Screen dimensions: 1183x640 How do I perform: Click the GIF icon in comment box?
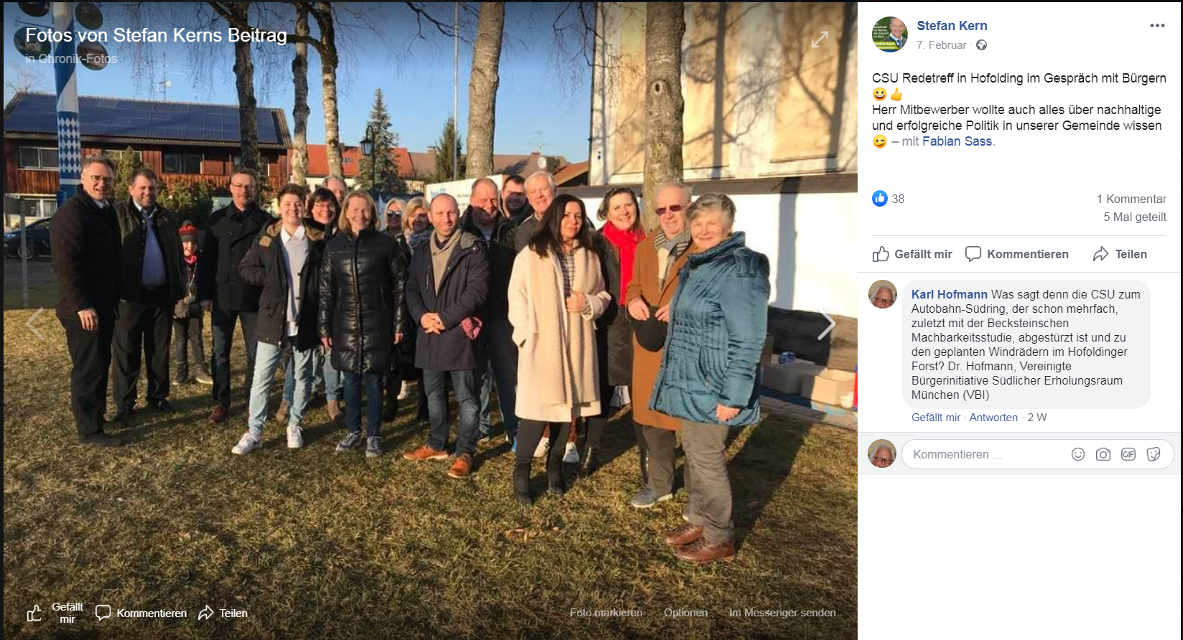(1128, 454)
